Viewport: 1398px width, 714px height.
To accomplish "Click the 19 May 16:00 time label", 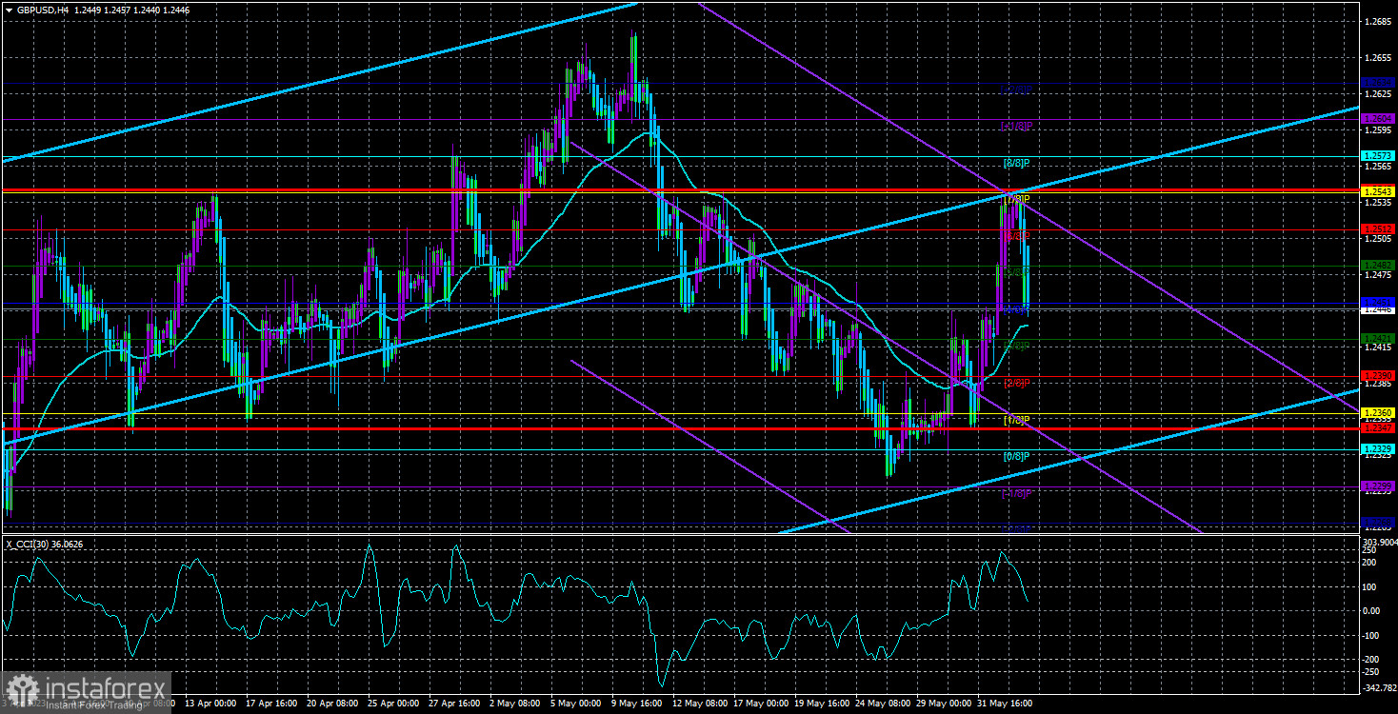I will pos(820,704).
